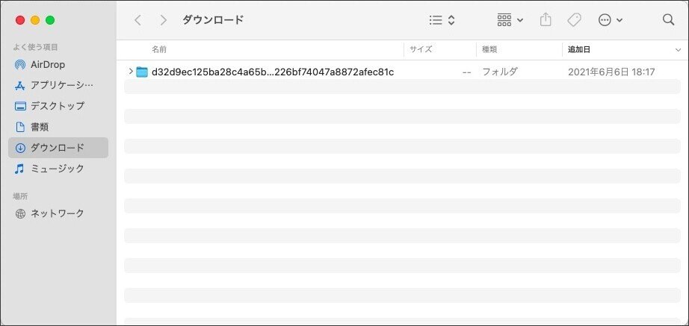Click the applications sidebar icon
Image resolution: width=689 pixels, height=326 pixels.
[19, 86]
